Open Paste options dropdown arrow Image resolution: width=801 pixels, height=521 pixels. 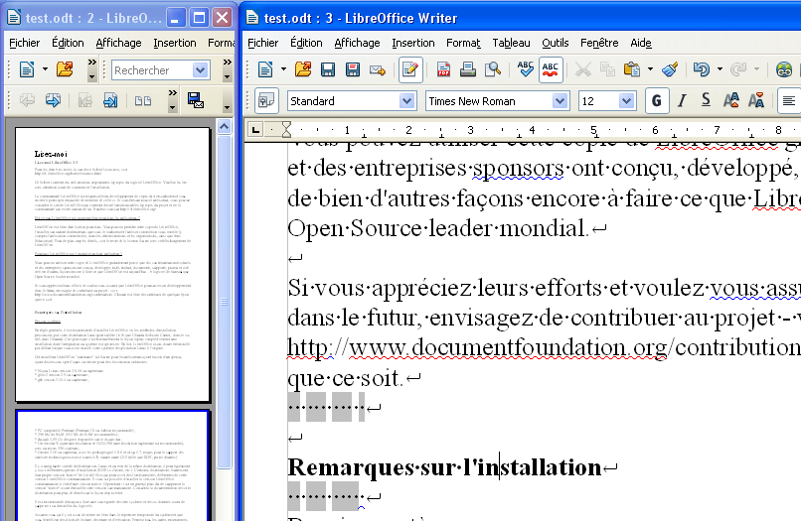tap(650, 69)
